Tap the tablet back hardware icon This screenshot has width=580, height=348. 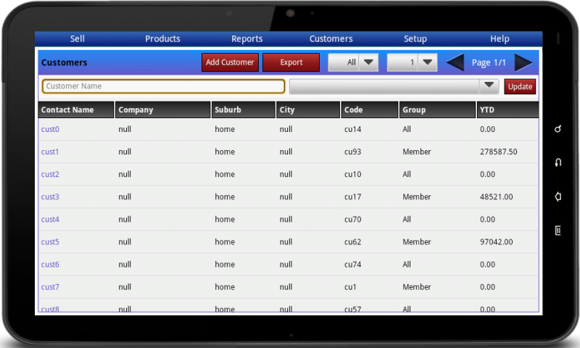[x=558, y=162]
